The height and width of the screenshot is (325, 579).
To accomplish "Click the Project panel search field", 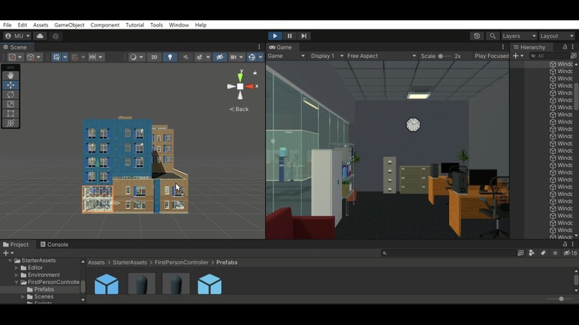I will 449,253.
